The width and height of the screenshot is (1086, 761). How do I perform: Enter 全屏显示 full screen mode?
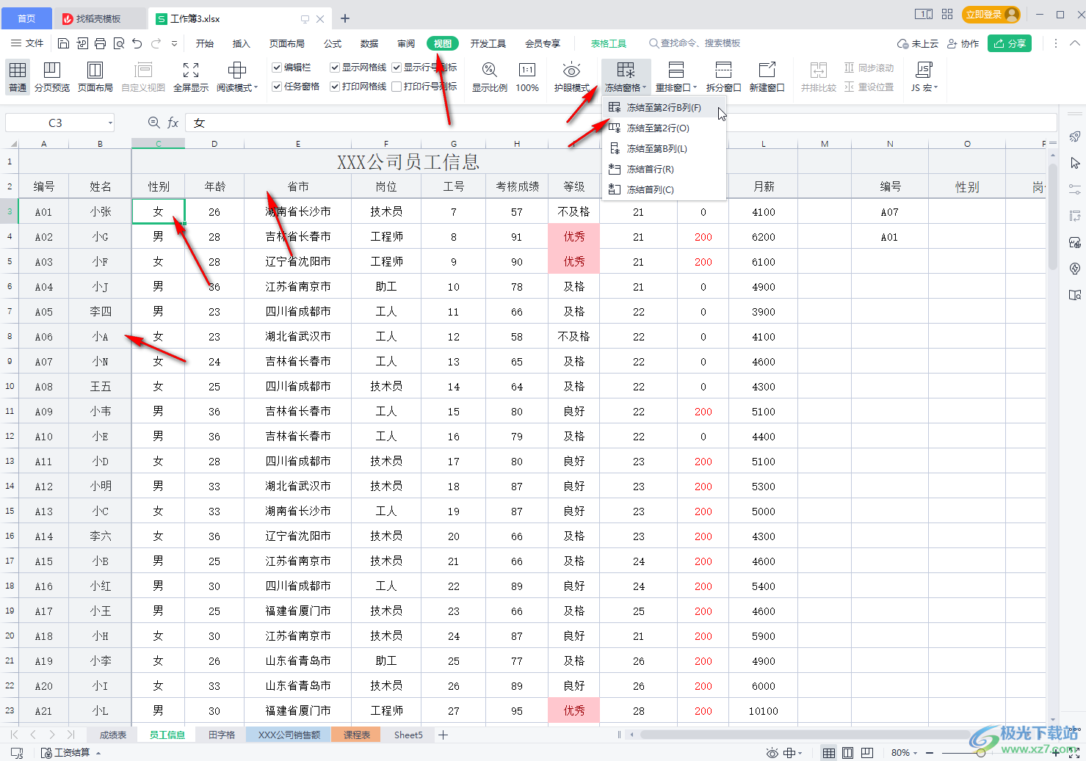pos(191,77)
